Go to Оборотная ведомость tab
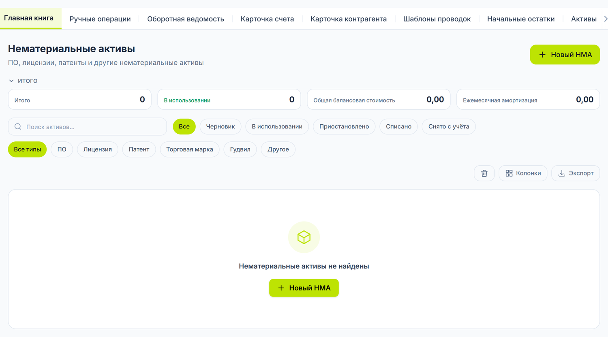The width and height of the screenshot is (608, 337). [x=186, y=19]
